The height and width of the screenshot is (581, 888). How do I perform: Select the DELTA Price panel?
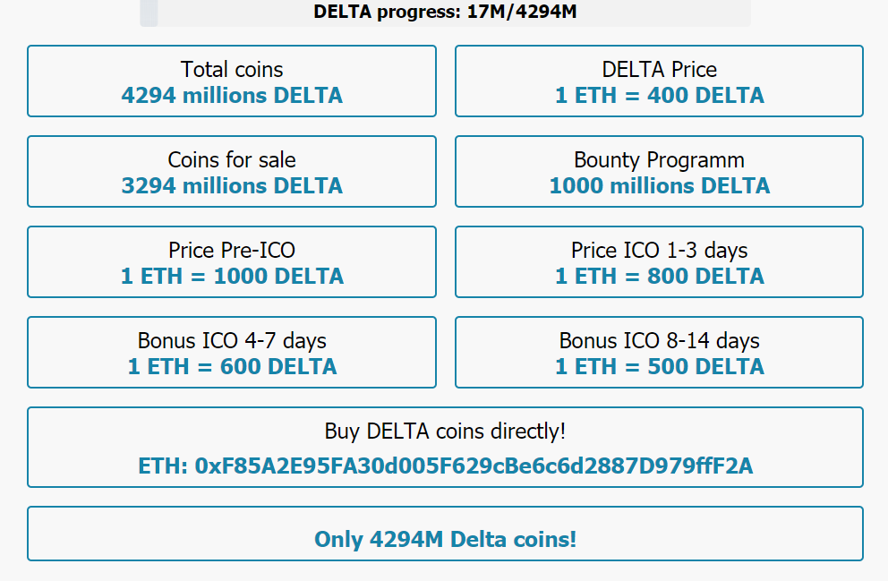(658, 81)
